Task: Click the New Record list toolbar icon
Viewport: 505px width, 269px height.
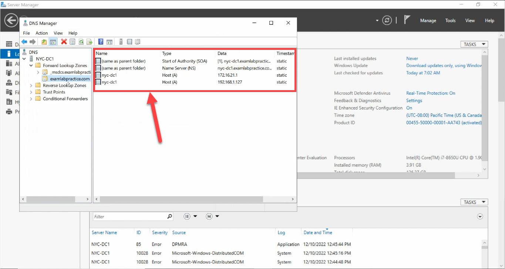Action: pyautogui.click(x=129, y=42)
